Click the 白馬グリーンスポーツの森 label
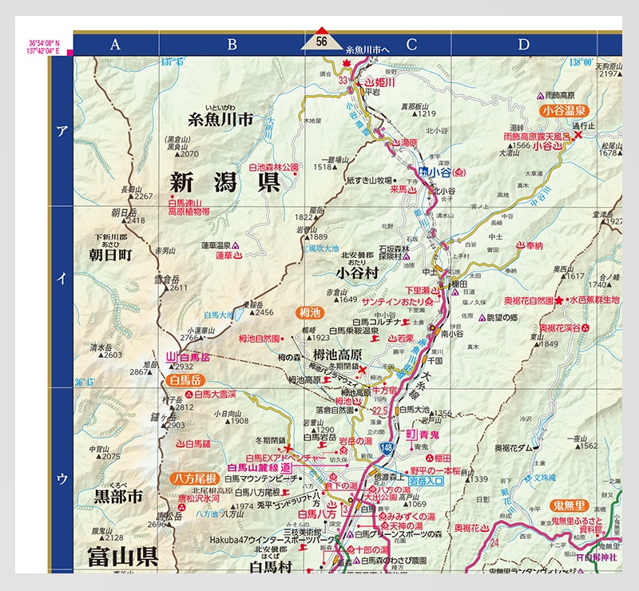Image resolution: width=639 pixels, height=591 pixels. [399, 534]
